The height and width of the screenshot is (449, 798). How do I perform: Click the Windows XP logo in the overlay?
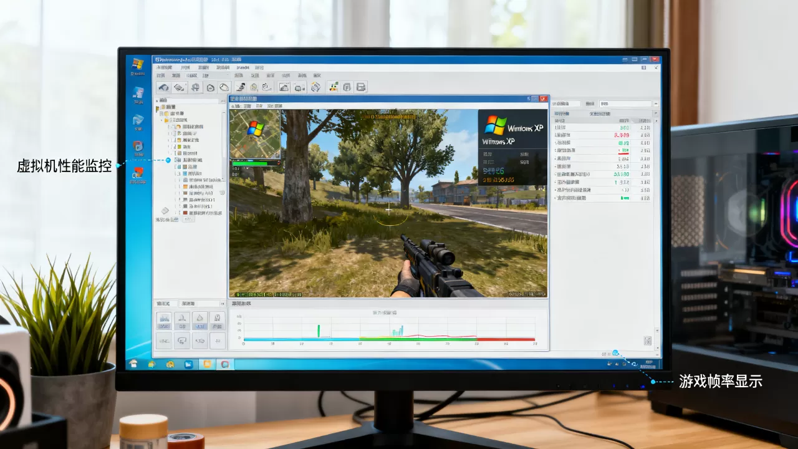tap(496, 124)
